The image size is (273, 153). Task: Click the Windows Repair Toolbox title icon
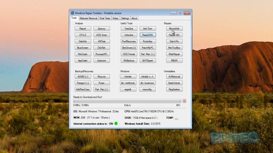point(73,13)
